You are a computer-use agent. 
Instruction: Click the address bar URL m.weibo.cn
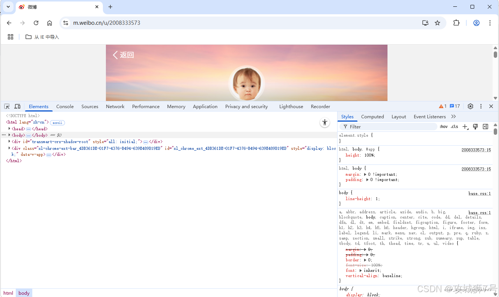(107, 23)
